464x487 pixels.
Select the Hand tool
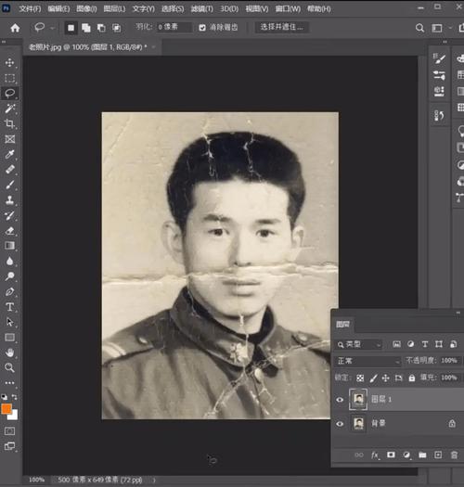click(x=9, y=352)
